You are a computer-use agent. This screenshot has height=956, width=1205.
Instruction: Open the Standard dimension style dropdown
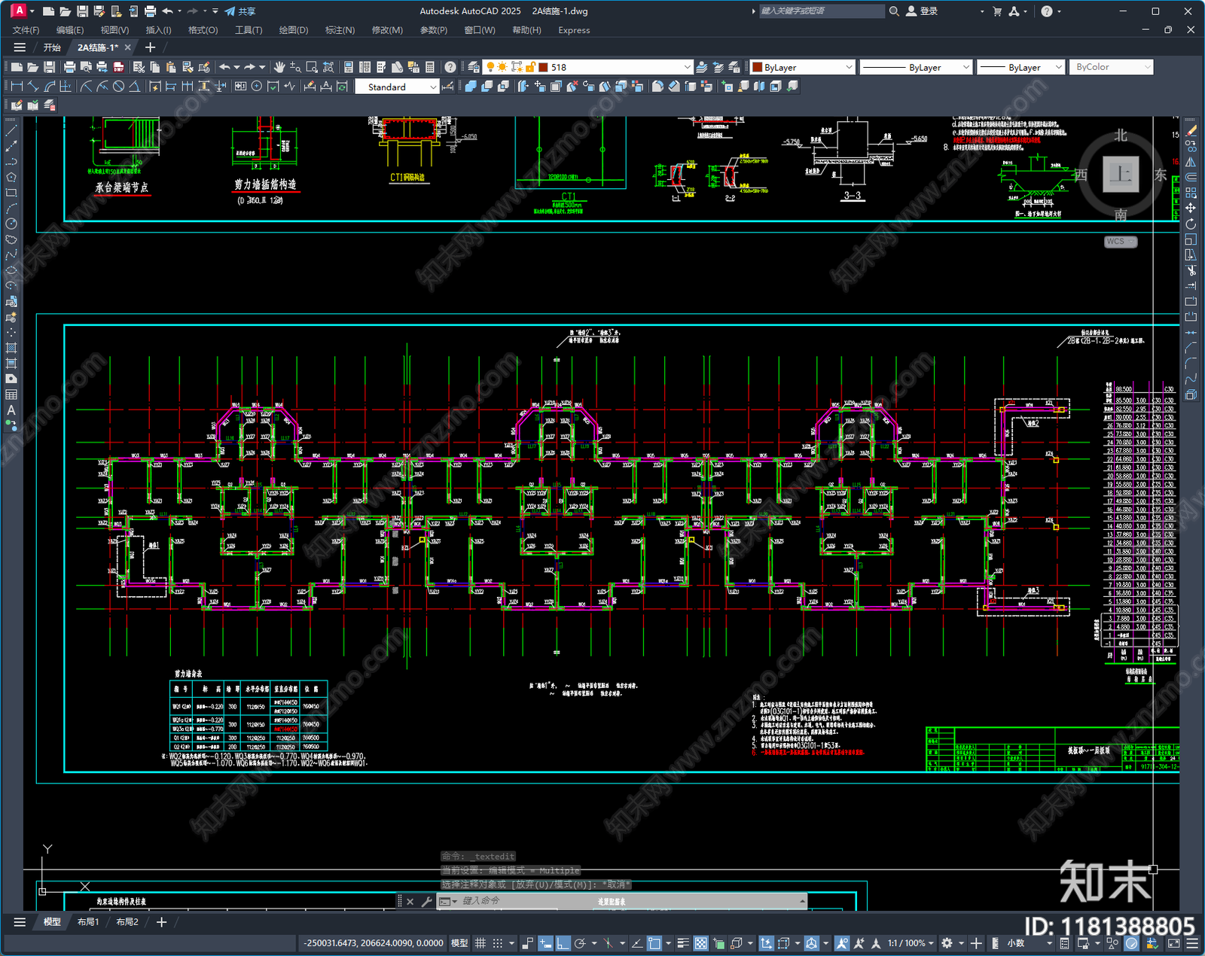(x=433, y=87)
